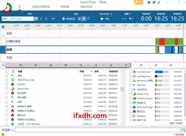Select the third compact list view icon
The width and height of the screenshot is (186, 136).
pyautogui.click(x=88, y=18)
